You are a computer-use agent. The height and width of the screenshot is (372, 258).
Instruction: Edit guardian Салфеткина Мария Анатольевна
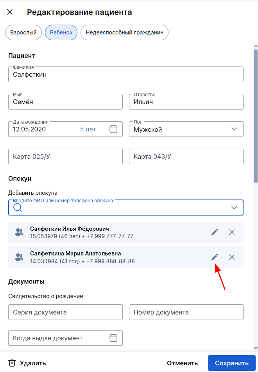(x=215, y=257)
